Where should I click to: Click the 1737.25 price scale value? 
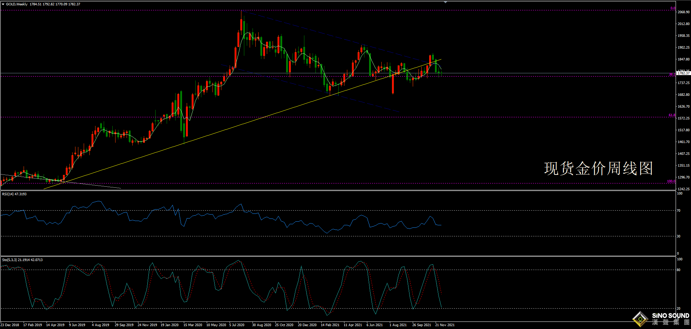(683, 83)
